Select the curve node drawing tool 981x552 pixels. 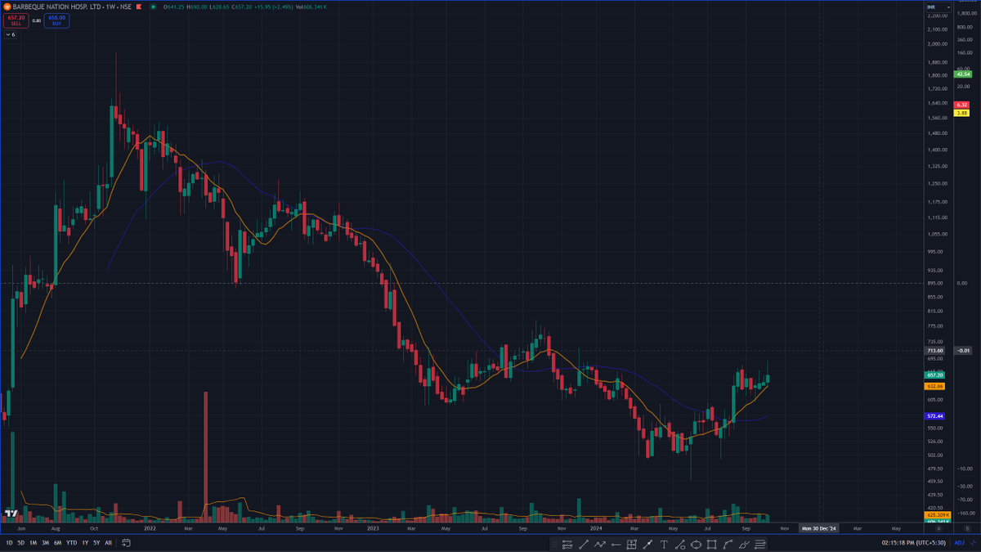[x=680, y=545]
